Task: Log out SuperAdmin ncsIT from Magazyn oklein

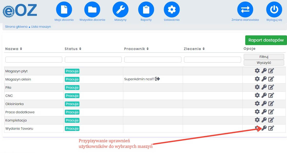Action: coord(158,79)
